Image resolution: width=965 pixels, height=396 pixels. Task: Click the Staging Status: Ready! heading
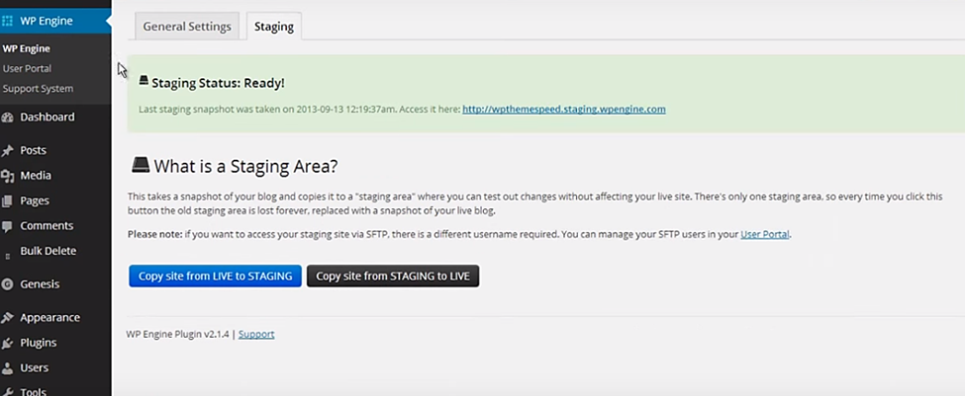pos(218,83)
